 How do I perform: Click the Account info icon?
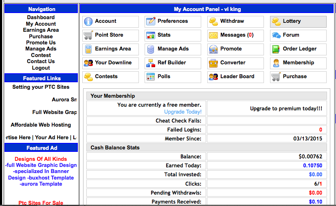pyautogui.click(x=88, y=22)
